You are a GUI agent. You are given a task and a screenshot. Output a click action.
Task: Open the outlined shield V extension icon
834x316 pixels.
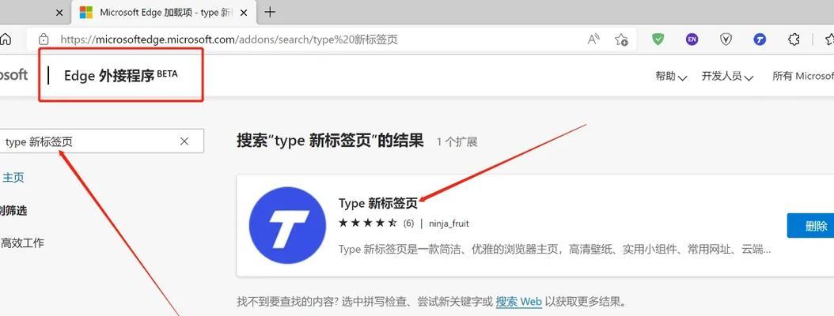(726, 39)
